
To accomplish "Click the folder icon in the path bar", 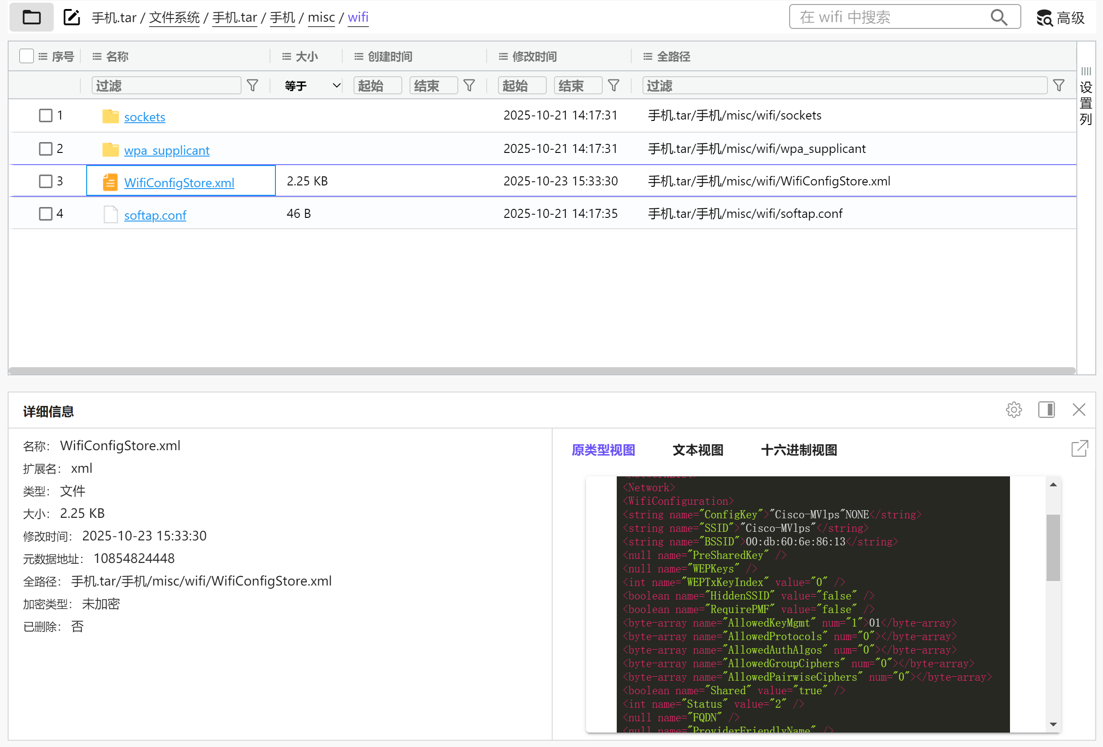I will click(x=31, y=18).
